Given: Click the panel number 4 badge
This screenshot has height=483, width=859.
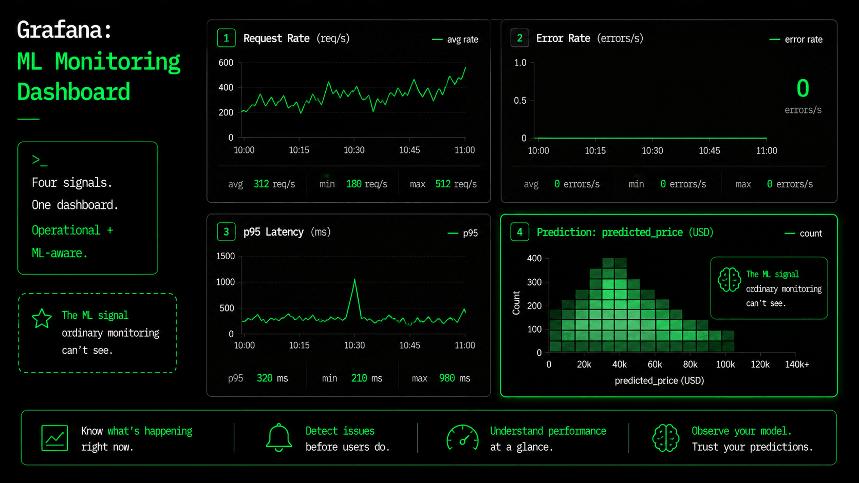Looking at the screenshot, I should coord(519,232).
